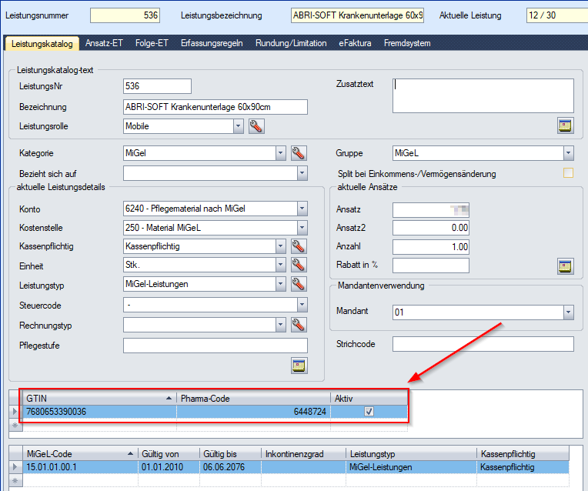
Task: Click the Ansatz2 value field
Action: pos(431,228)
